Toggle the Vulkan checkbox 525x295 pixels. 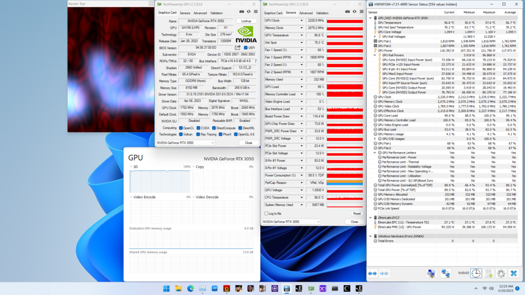(x=181, y=135)
